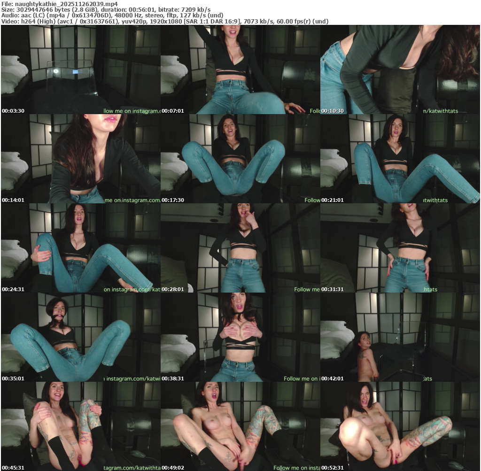
Task: Open the frame stamped 00:35:01
Action: tap(81, 337)
